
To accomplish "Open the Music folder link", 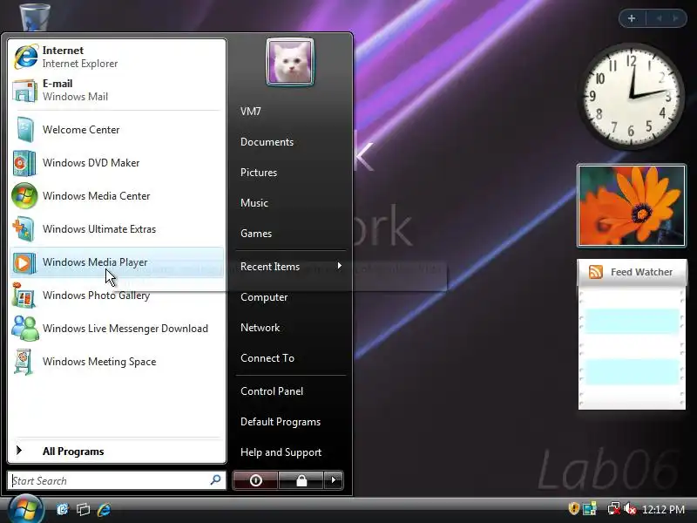I will pos(254,203).
